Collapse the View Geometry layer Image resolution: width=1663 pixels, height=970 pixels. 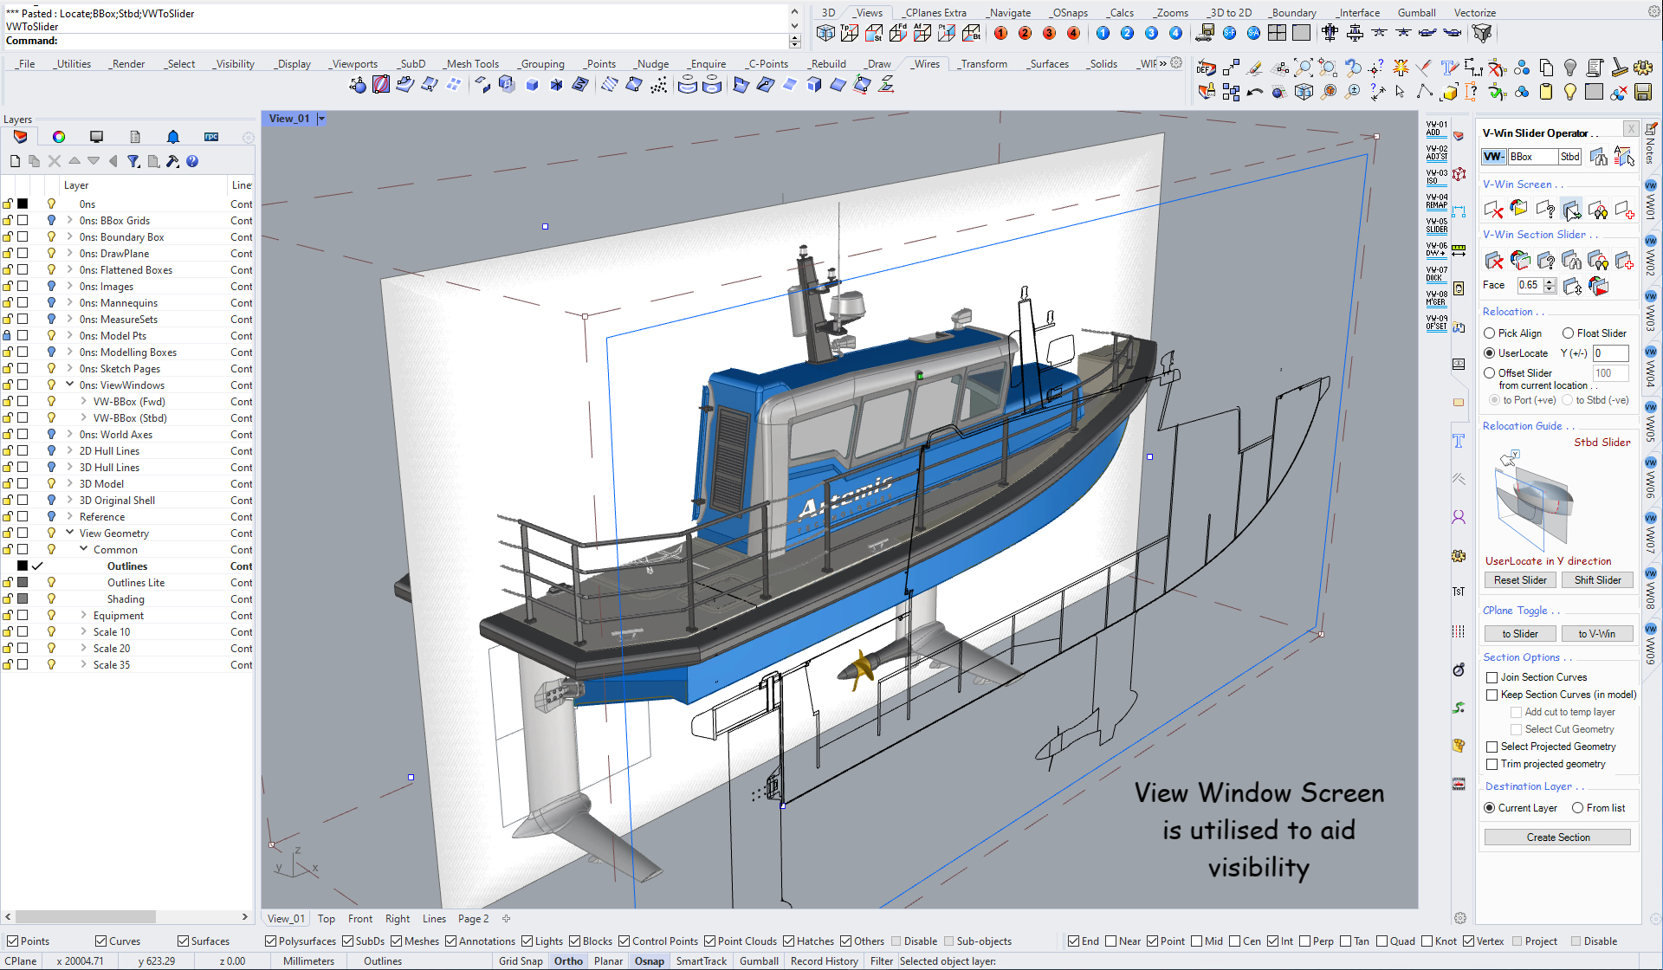[70, 533]
